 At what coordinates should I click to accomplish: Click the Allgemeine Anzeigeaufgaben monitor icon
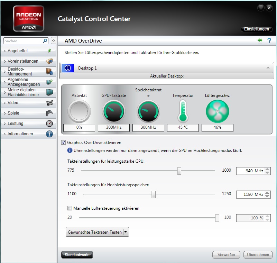tap(49, 82)
